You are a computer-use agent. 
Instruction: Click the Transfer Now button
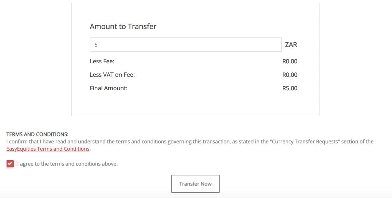195,184
